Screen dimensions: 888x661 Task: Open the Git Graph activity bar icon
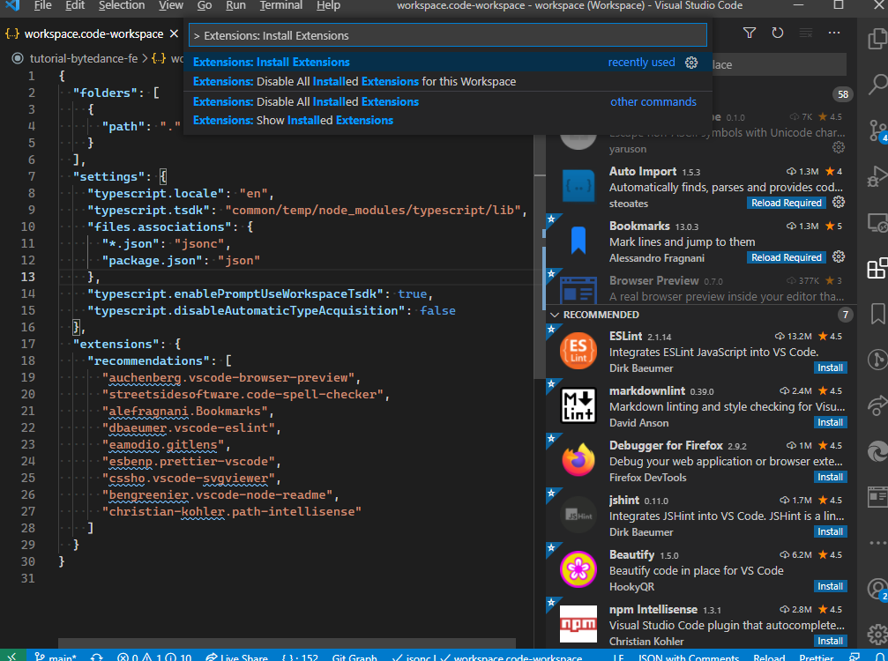(877, 360)
